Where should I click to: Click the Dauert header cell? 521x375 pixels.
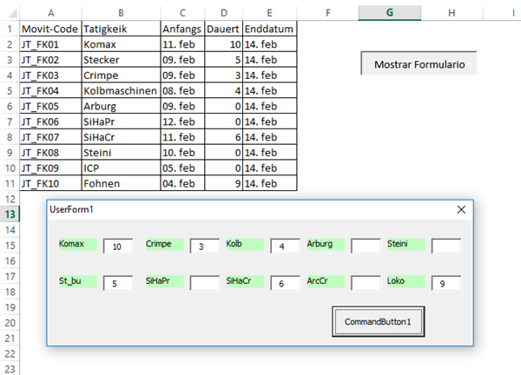224,29
